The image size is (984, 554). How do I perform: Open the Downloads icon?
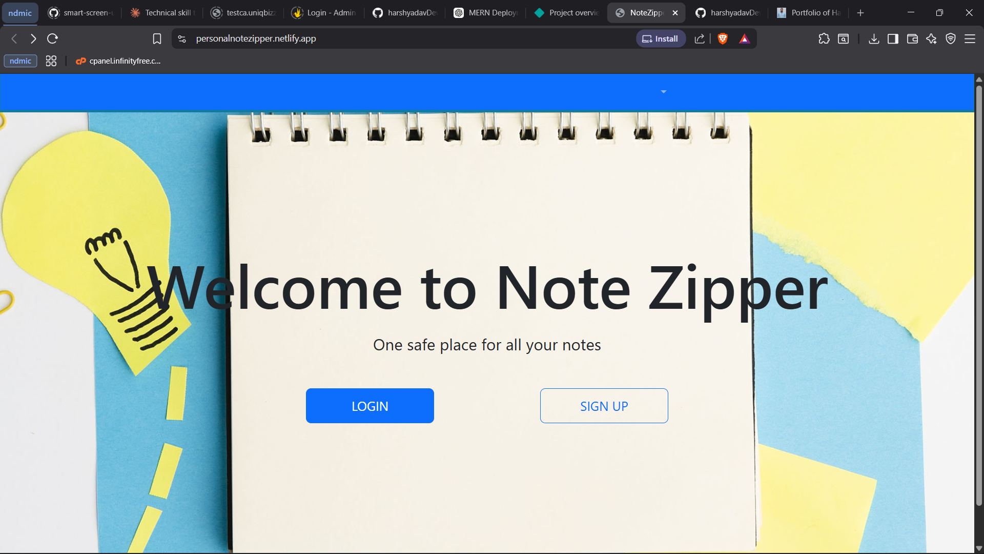874,38
